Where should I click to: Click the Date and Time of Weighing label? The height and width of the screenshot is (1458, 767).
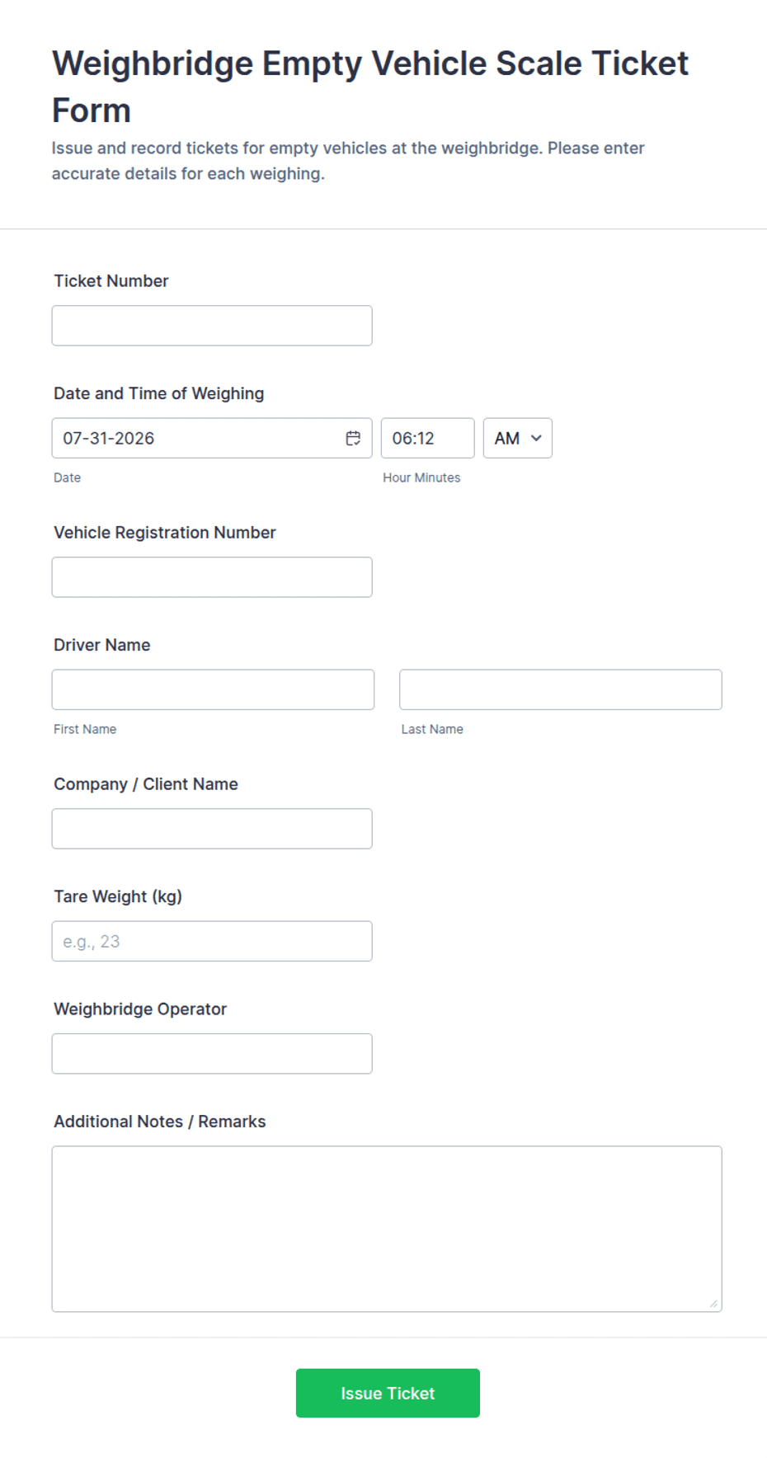pyautogui.click(x=159, y=393)
